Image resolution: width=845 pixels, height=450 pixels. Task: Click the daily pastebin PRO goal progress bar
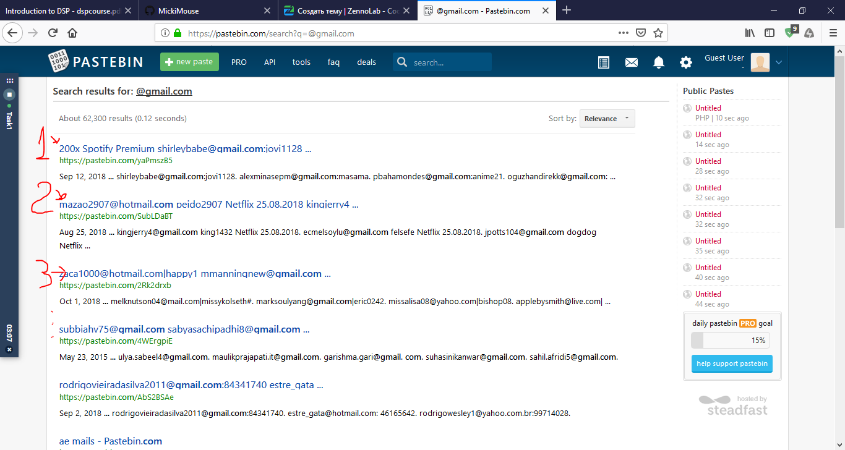(x=730, y=341)
